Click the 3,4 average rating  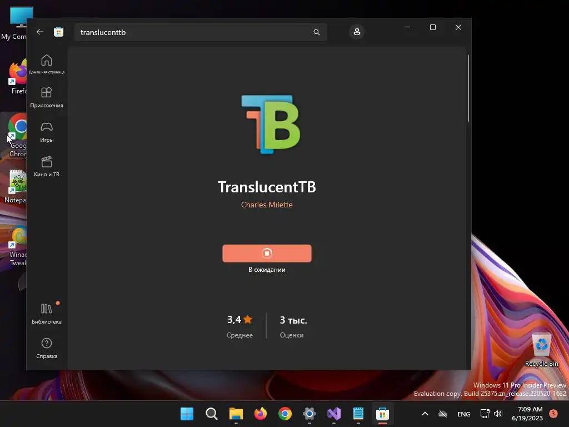tap(239, 320)
